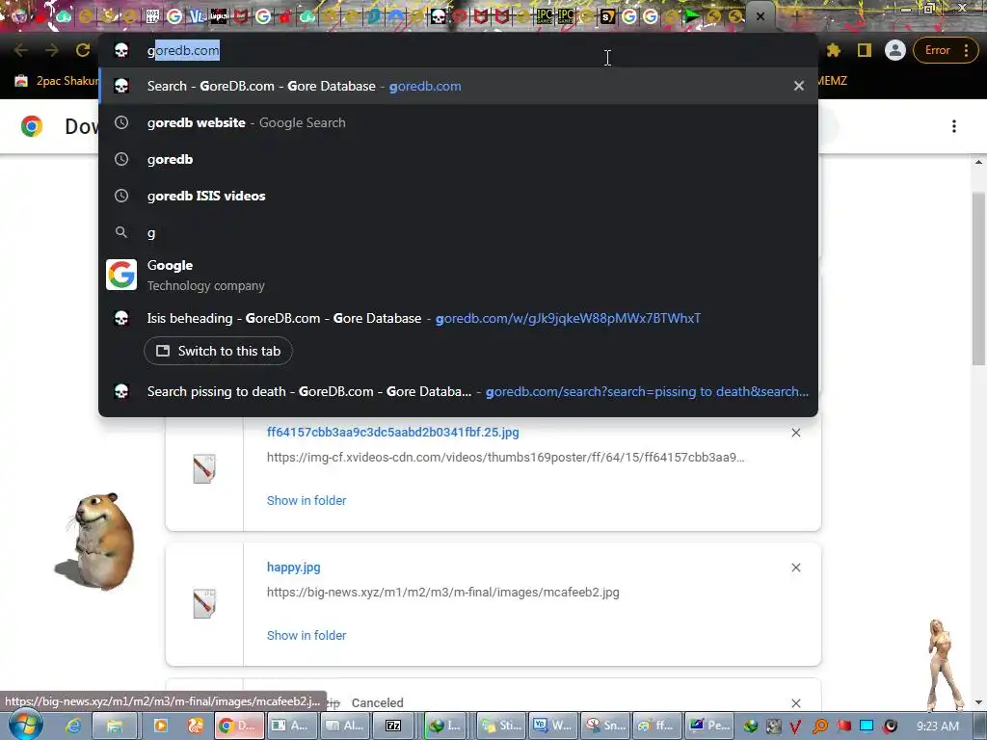Click the file icon for ff64157cbb3aa9...jpg
This screenshot has height=740, width=987.
point(204,469)
